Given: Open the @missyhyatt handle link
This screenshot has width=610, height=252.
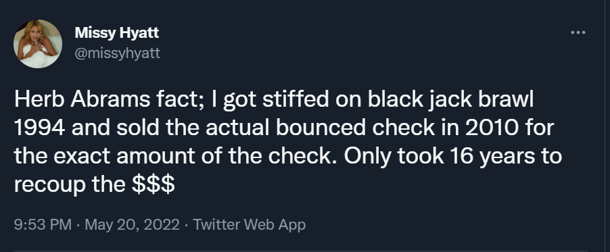Looking at the screenshot, I should coord(117,53).
